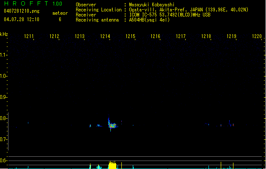Click the 1214 time axis marker
The image size is (266, 169).
coord(105,36)
